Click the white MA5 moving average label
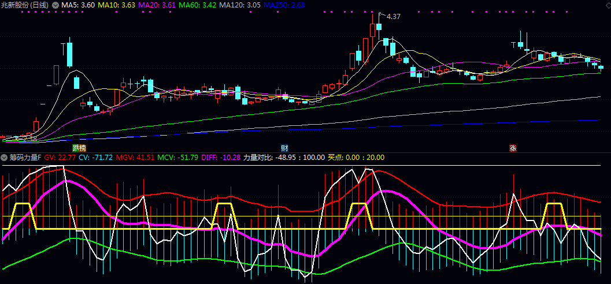 click(x=78, y=5)
